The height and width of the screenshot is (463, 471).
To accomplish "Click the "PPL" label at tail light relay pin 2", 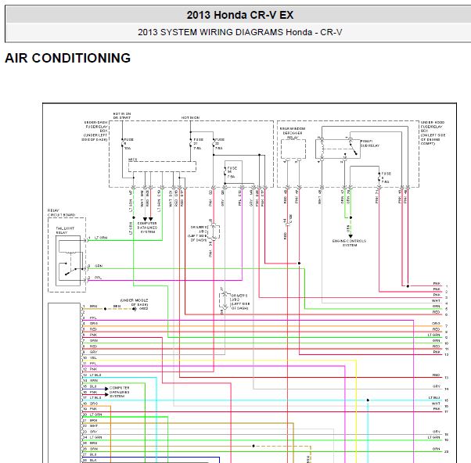I will click(99, 278).
